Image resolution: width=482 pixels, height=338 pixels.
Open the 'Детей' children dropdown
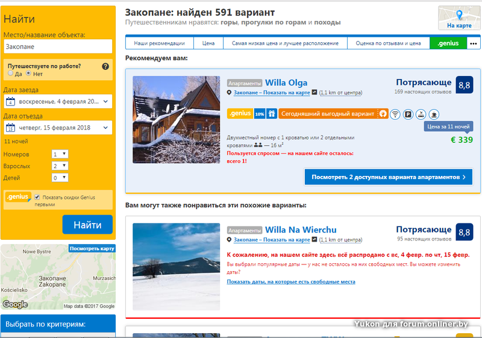(60, 178)
